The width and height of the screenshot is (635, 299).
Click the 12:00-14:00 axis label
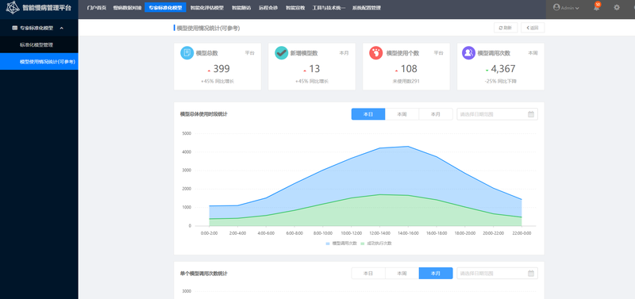point(379,233)
